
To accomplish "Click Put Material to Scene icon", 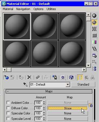I will [13, 77].
